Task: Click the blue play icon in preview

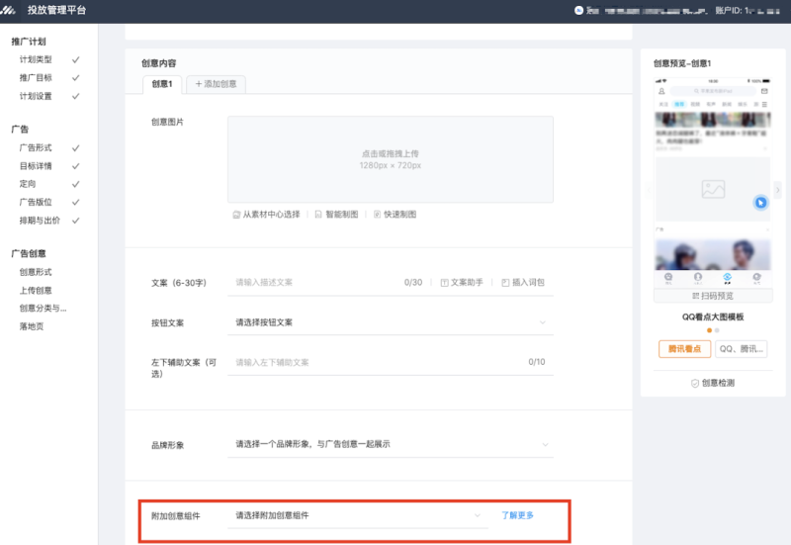Action: click(760, 203)
